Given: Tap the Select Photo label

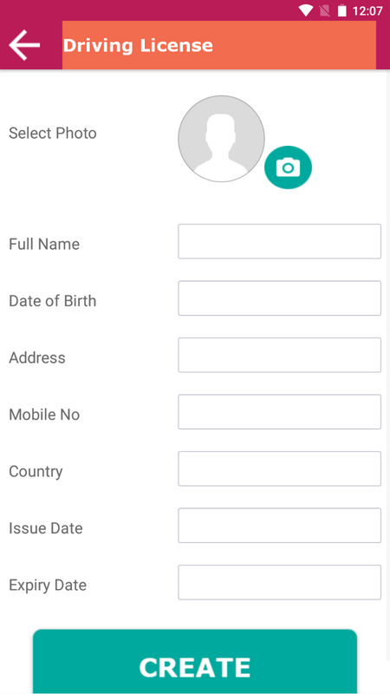Looking at the screenshot, I should tap(53, 134).
